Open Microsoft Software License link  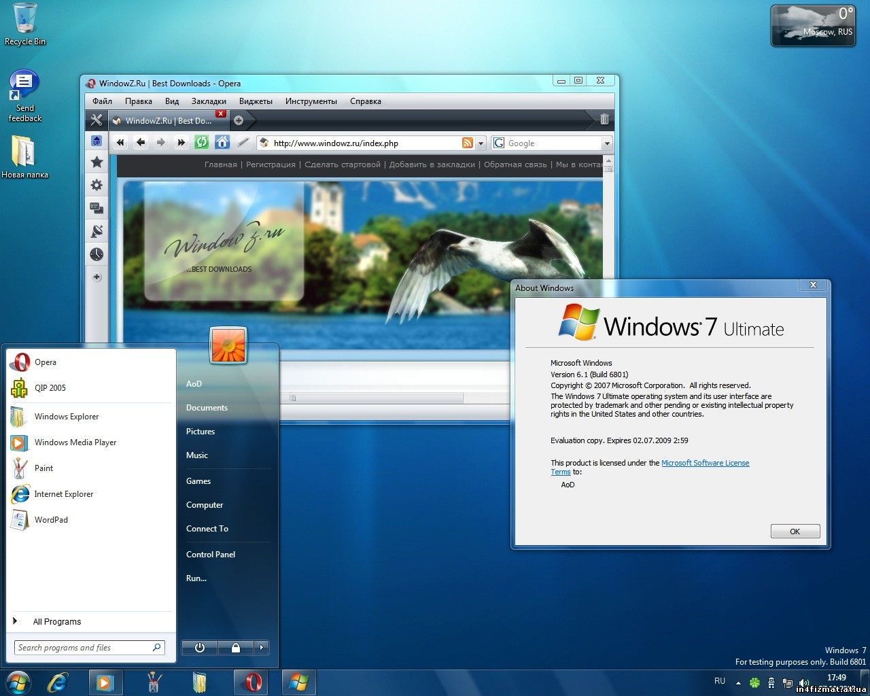(x=706, y=463)
